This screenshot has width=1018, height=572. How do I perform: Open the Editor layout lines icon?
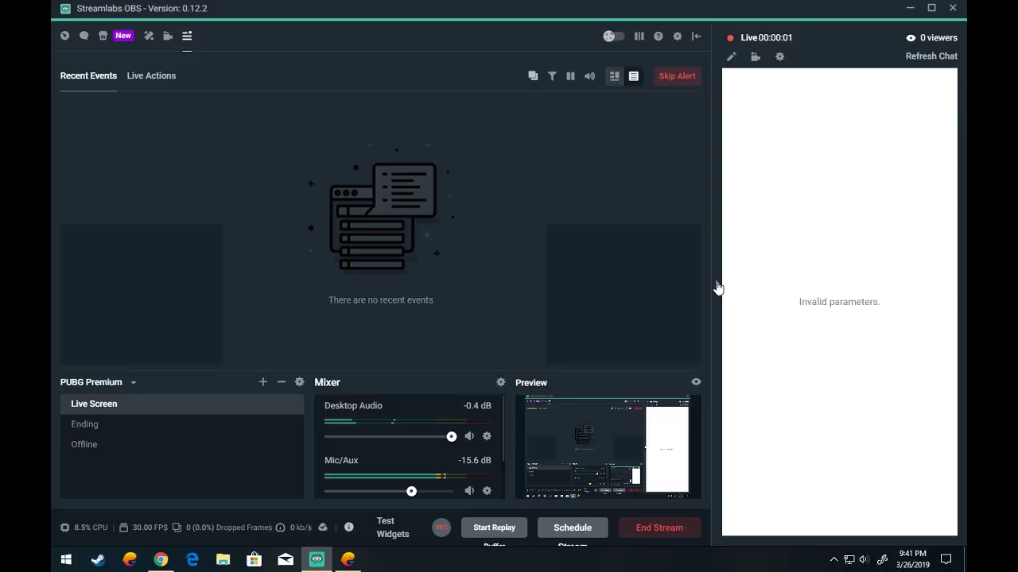click(x=187, y=36)
